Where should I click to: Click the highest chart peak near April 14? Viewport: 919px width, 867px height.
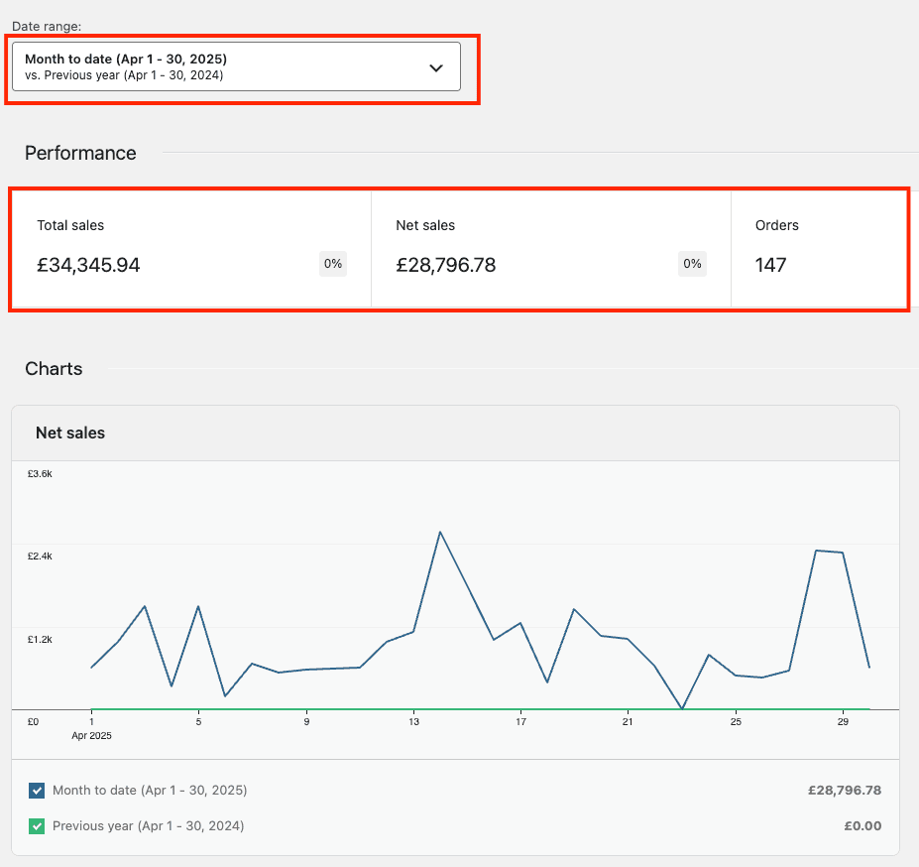pos(439,532)
